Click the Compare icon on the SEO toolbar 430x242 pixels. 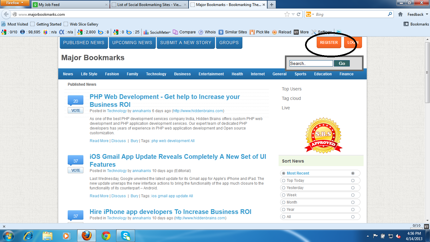pyautogui.click(x=184, y=32)
